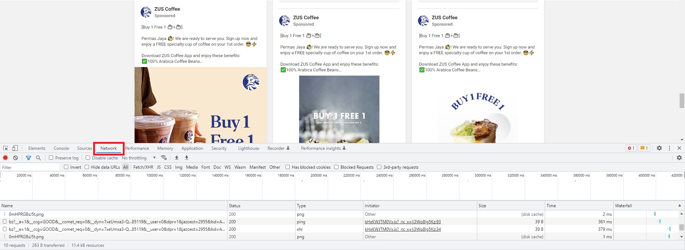The width and height of the screenshot is (685, 250).
Task: Select the Network tab
Action: tap(109, 148)
